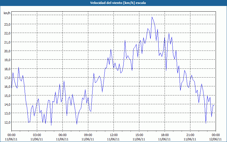
Task: Click the 21:00 time label
Action: (x=190, y=135)
